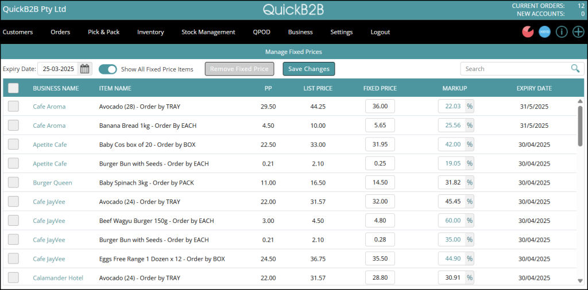
Task: Edit fixed price 5.65 for Banana Bread
Action: pyautogui.click(x=380, y=126)
